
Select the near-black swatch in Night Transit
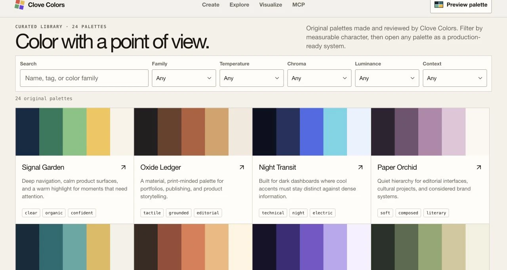click(x=265, y=132)
